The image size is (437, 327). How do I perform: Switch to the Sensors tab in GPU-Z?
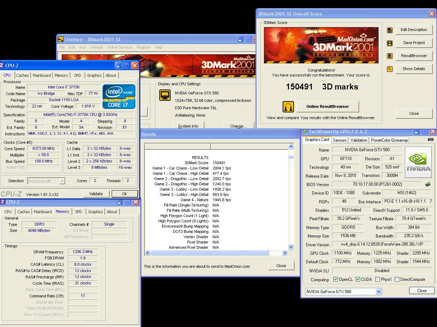(x=340, y=140)
